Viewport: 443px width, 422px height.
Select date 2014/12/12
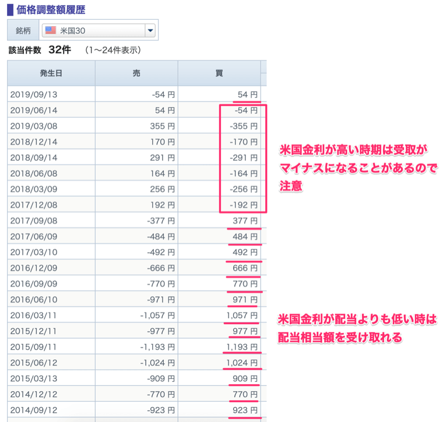tap(34, 395)
